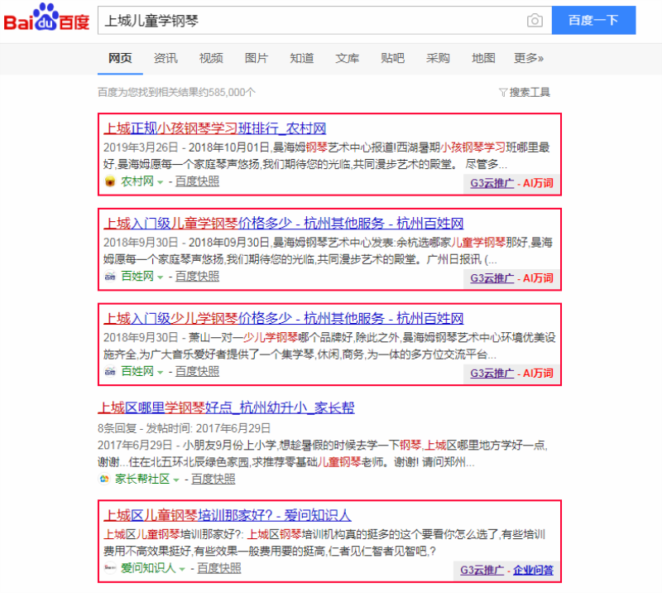Viewport: 662px width, 593px height.
Task: Click G3云推广 badge in 少儿学钢琴价格 result
Action: 492,374
